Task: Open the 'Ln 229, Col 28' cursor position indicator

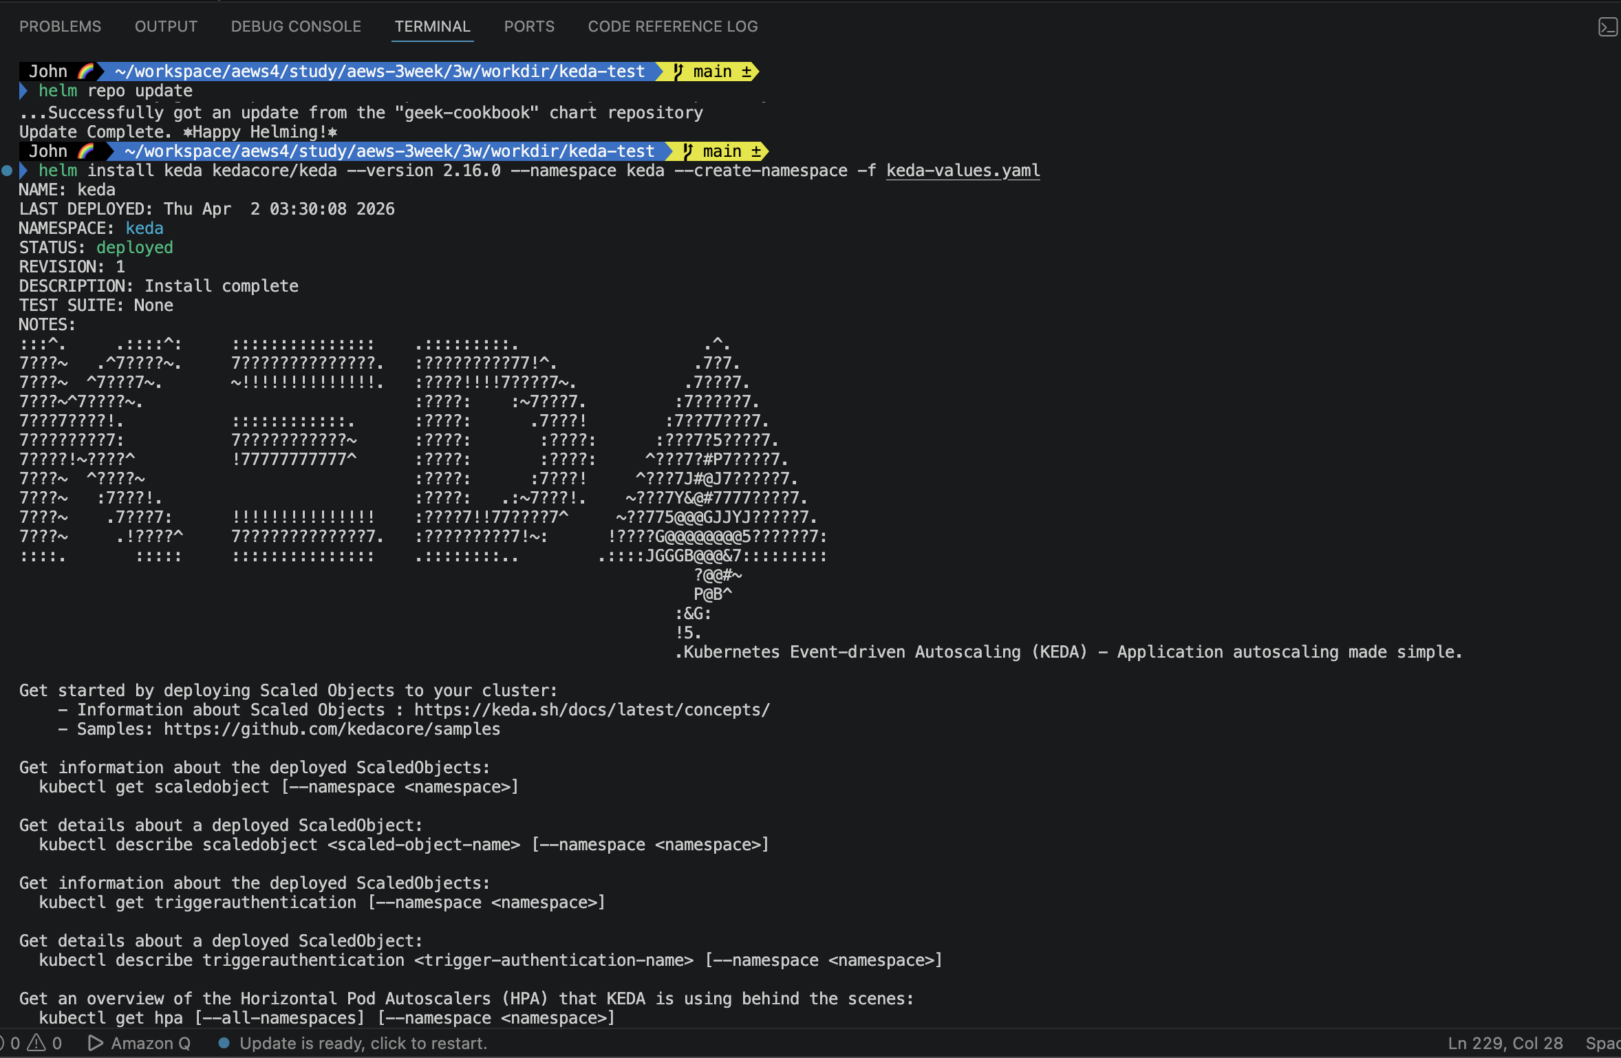Action: click(1505, 1043)
